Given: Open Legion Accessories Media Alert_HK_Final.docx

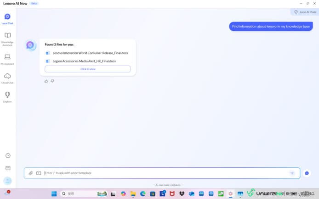Looking at the screenshot, I should click(84, 61).
